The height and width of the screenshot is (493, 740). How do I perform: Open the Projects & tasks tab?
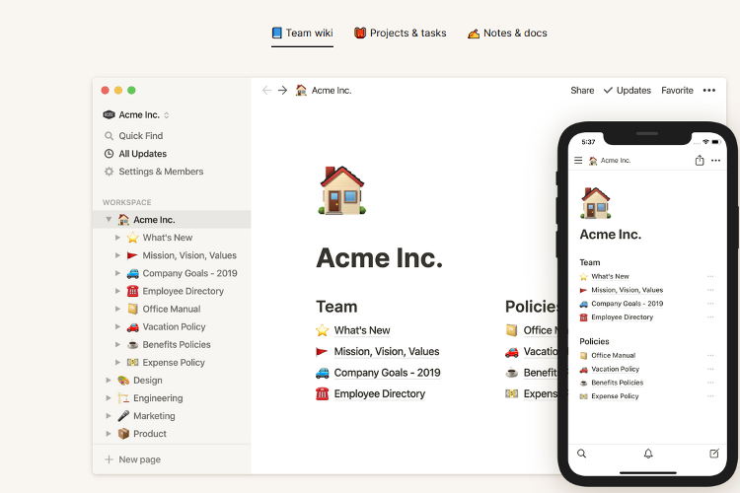[401, 33]
